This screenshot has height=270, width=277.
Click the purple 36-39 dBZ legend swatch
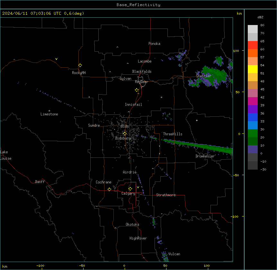pyautogui.click(x=253, y=109)
